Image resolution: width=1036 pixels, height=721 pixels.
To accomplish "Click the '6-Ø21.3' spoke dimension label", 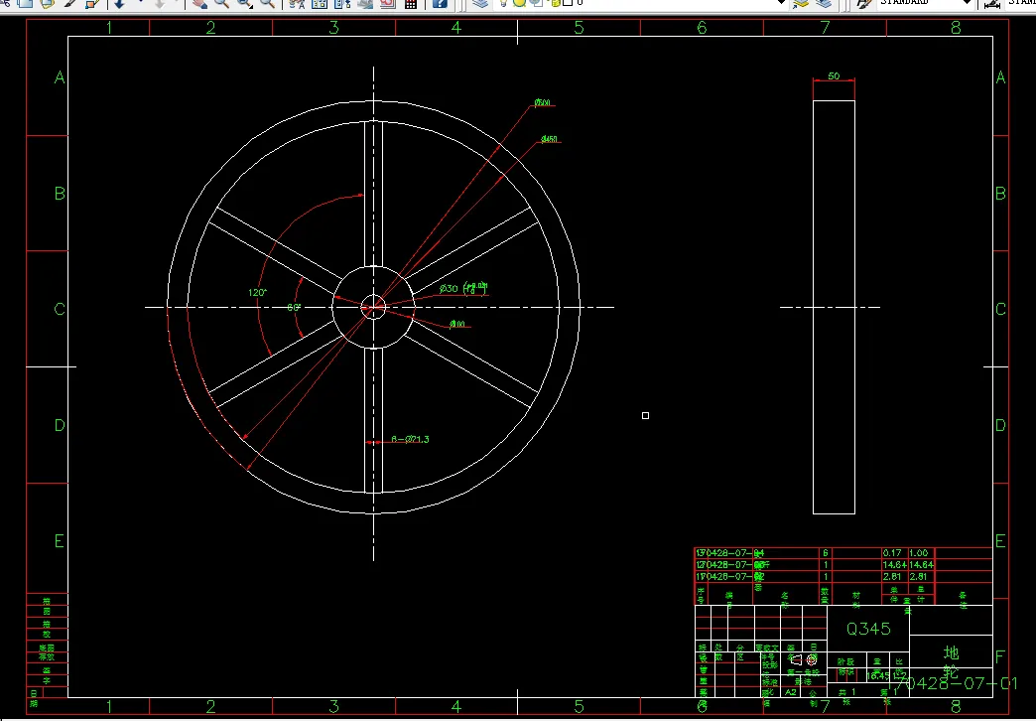I will point(410,439).
